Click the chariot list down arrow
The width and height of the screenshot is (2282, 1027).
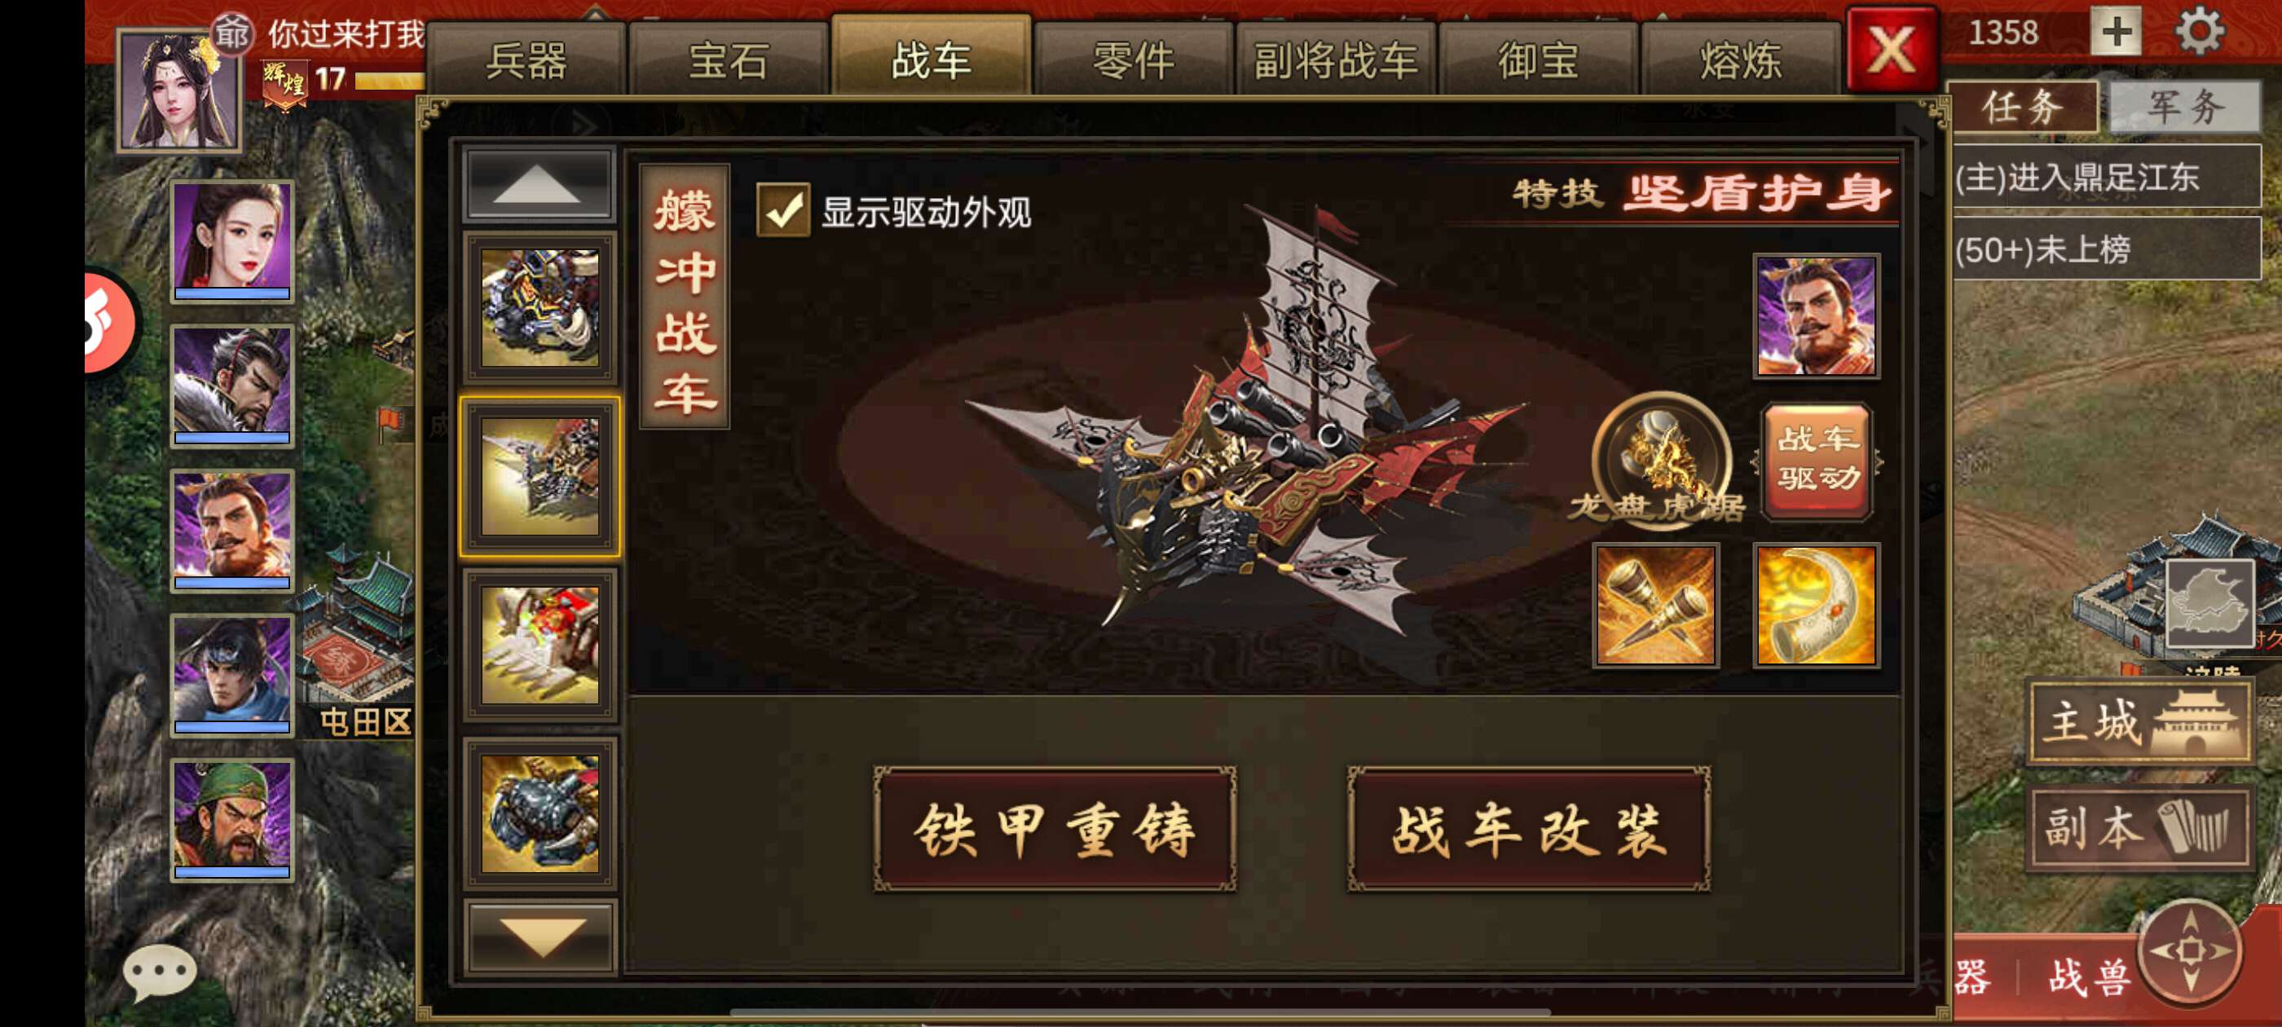pos(539,937)
